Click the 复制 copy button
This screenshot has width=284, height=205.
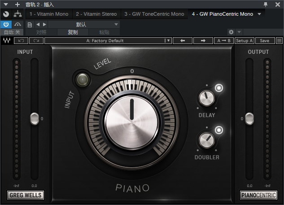click(73, 32)
